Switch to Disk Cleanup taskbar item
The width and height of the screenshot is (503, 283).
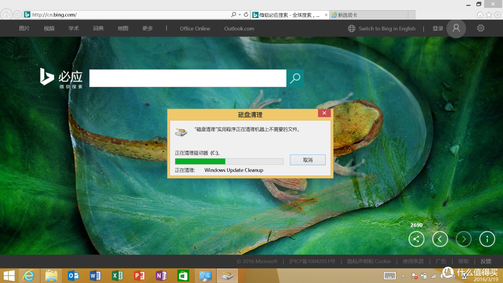coord(227,276)
